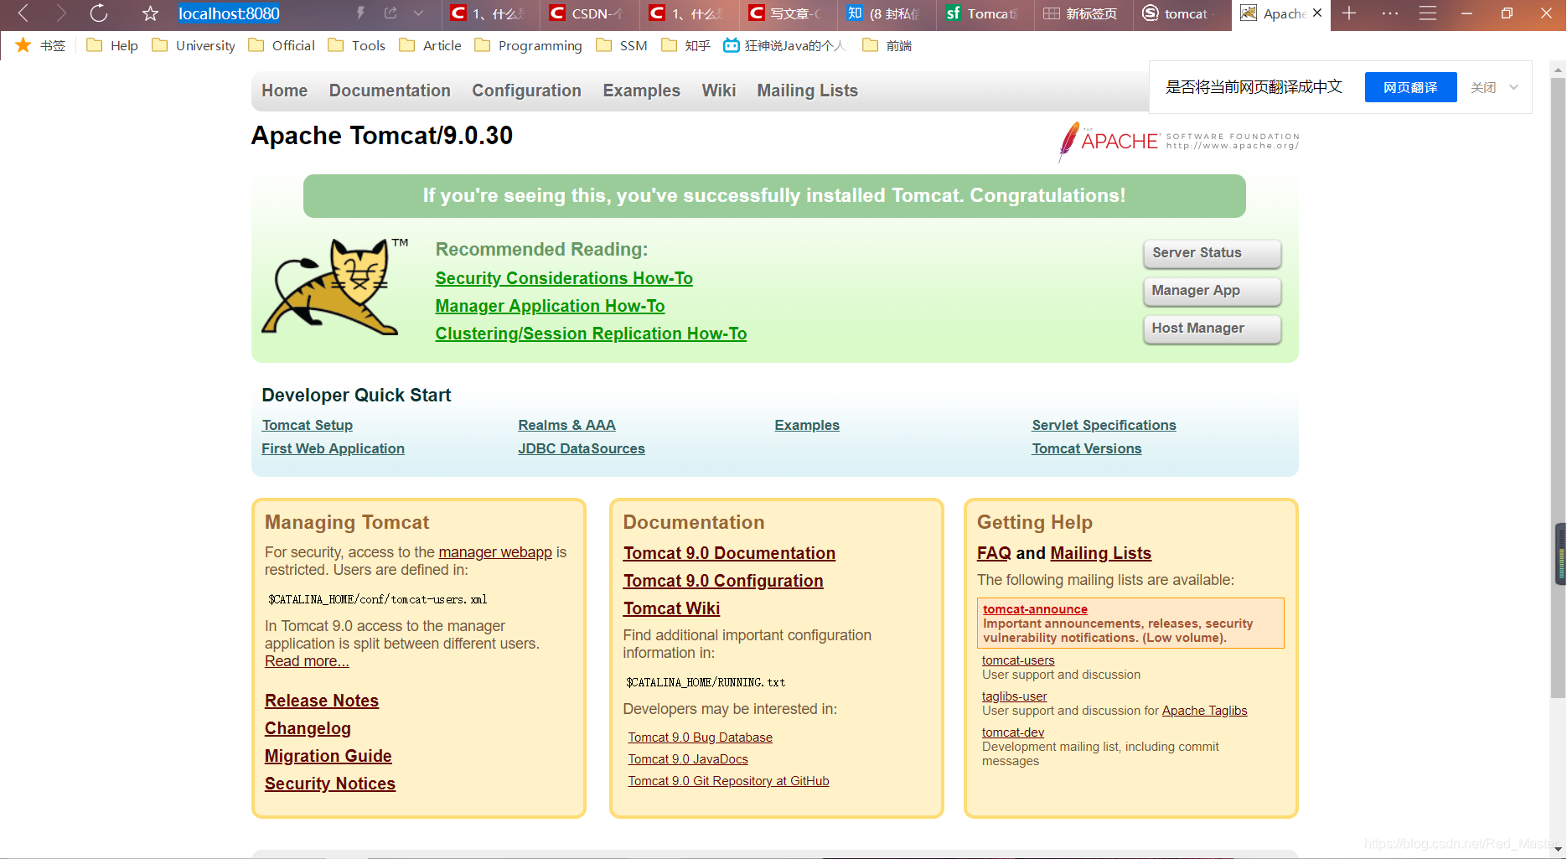This screenshot has height=859, width=1567.
Task: Open the browser hamburger menu
Action: 1428,13
